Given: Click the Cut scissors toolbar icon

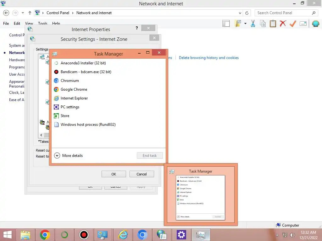Looking at the screenshot, I should (253, 24).
